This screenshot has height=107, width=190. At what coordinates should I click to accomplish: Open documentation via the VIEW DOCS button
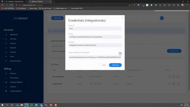point(115,65)
